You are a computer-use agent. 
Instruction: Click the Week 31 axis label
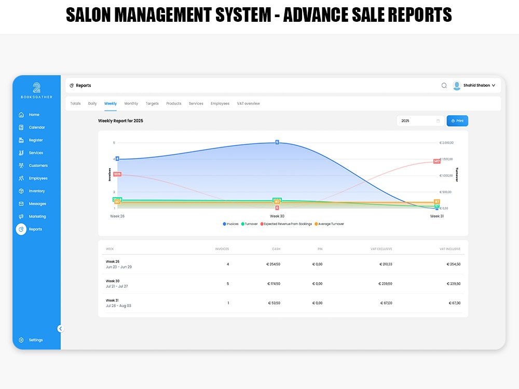click(x=436, y=216)
